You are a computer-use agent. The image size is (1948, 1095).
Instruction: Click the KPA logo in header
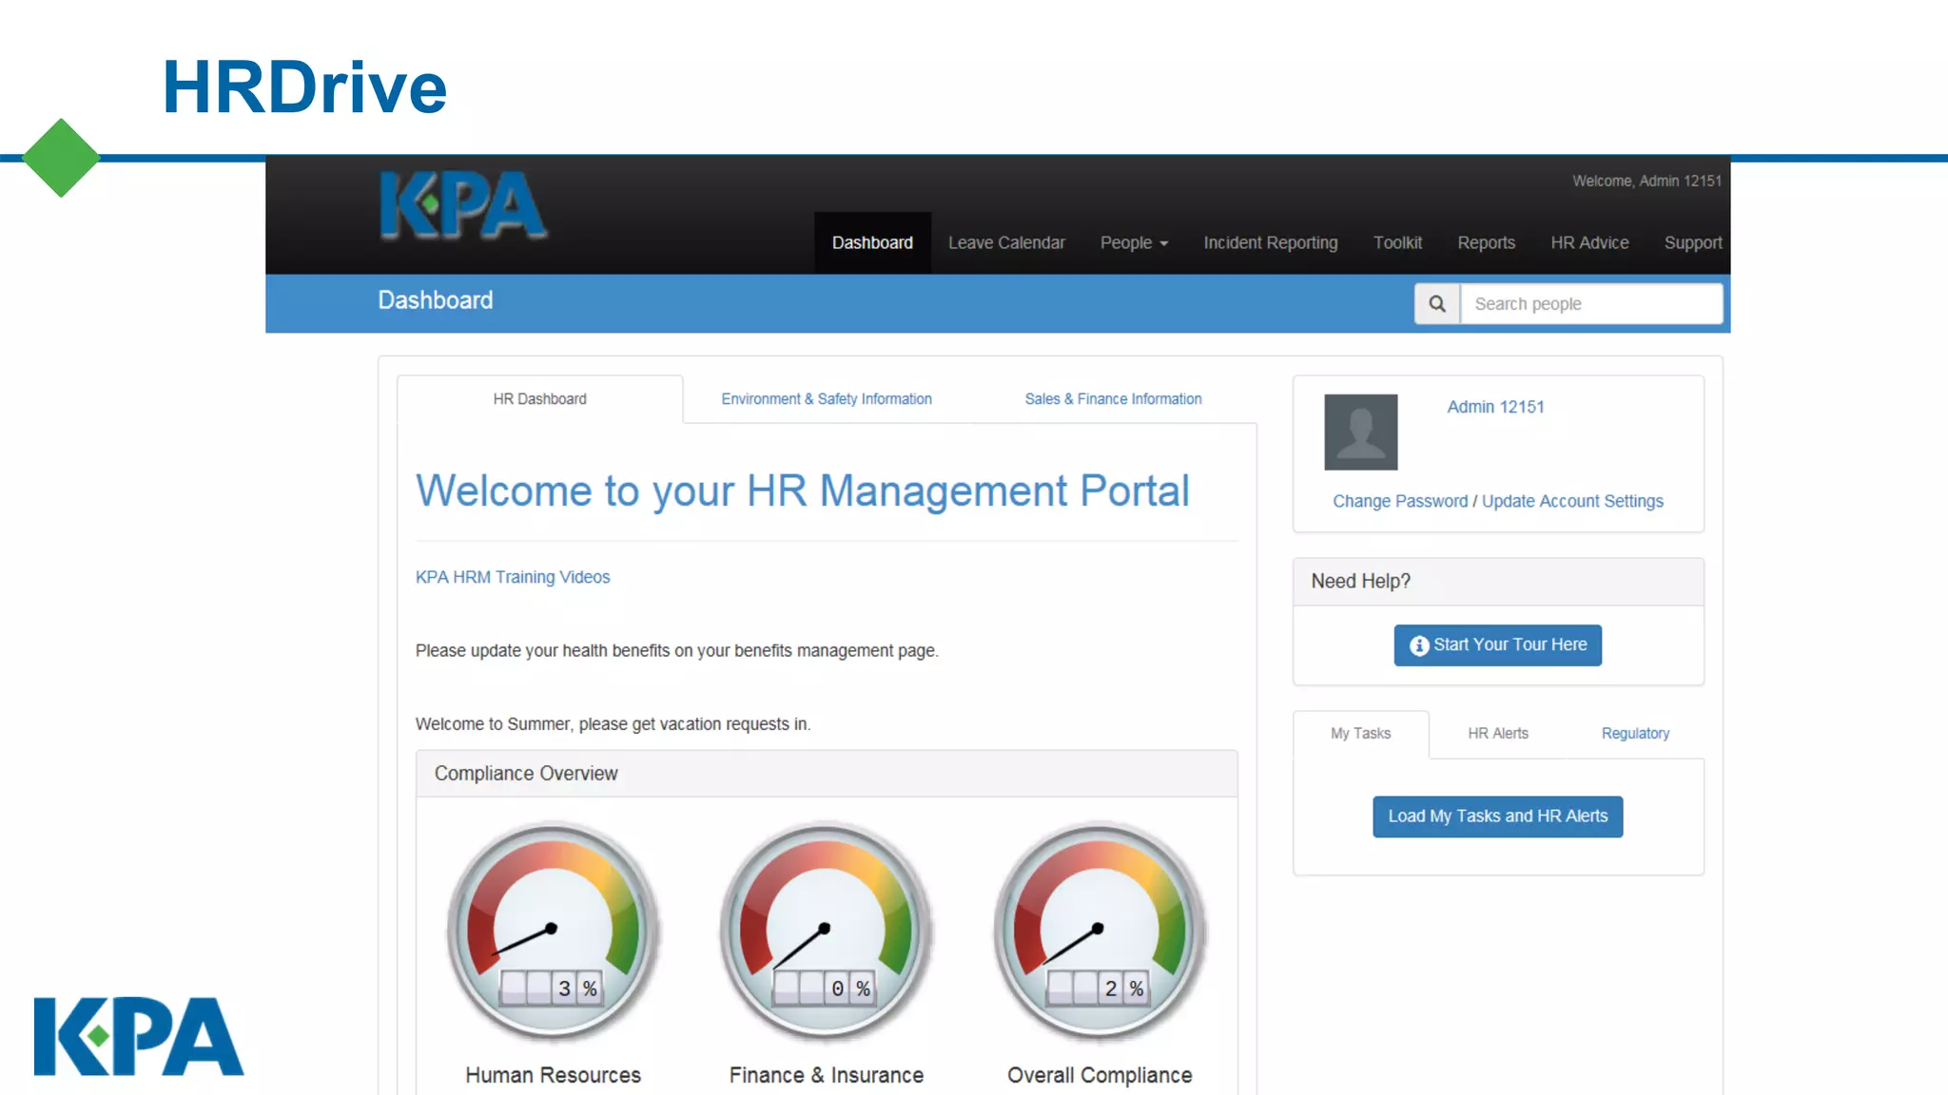click(463, 205)
